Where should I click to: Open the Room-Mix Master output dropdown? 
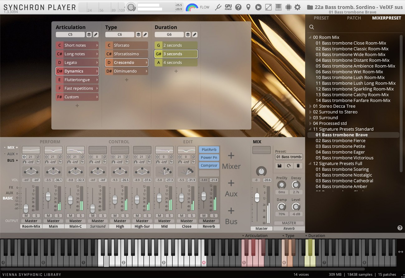tap(31, 221)
